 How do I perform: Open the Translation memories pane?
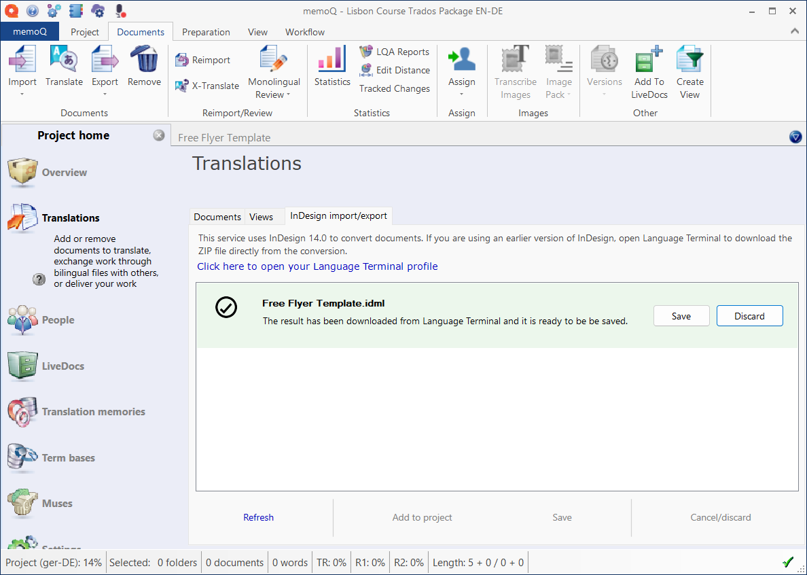coord(77,411)
